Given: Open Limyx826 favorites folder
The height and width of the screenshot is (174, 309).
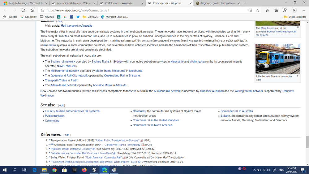Looking at the screenshot, I should pyautogui.click(x=90, y=17).
